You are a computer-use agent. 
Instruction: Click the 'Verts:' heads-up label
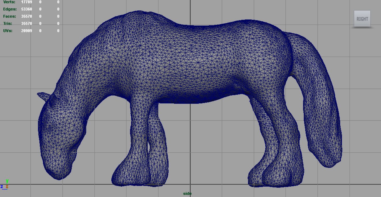pyautogui.click(x=9, y=2)
